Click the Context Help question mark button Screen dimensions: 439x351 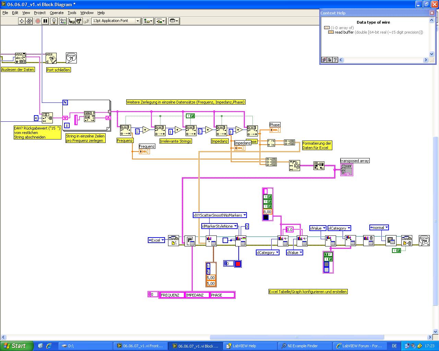click(335, 60)
